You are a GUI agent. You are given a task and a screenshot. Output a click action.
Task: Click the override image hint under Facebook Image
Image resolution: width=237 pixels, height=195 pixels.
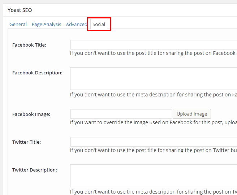(x=153, y=122)
